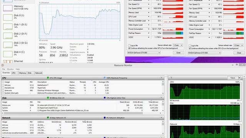Minimize the Resource Monitor window

pyautogui.click(x=233, y=65)
